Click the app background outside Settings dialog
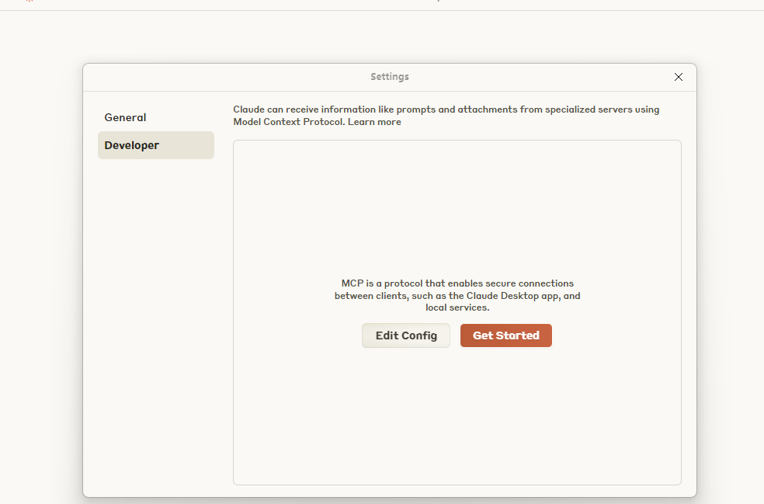 coord(39,272)
